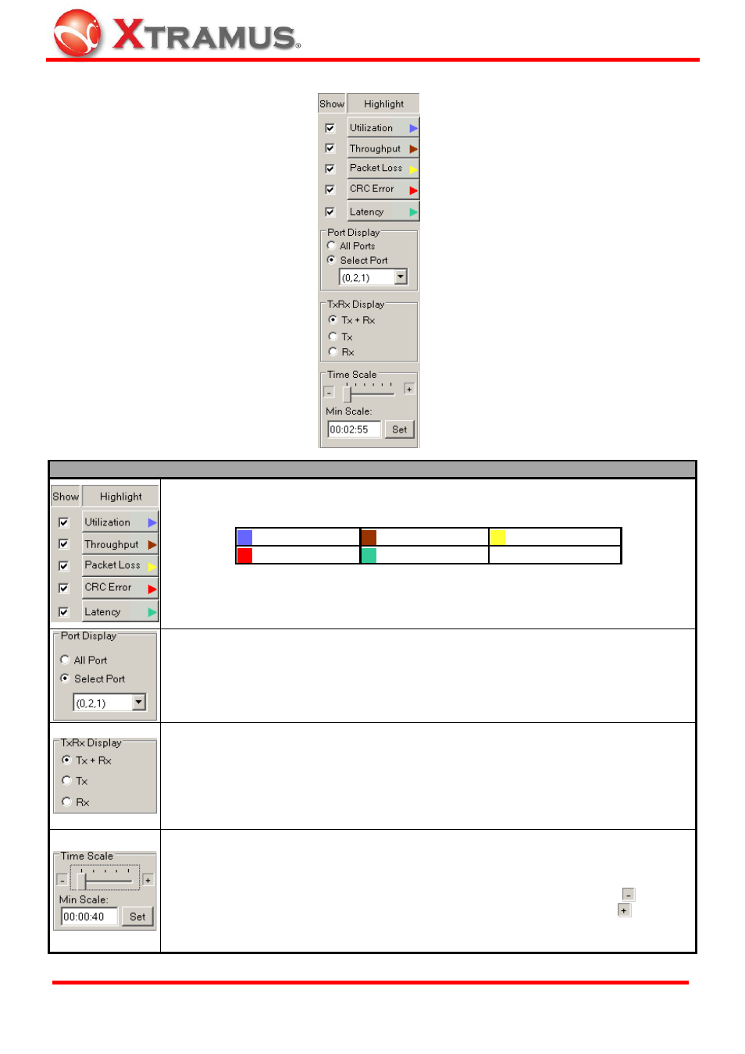Click brown Throughput arrow in the table panel
Screen dimensions: 745x1054
coord(152,544)
